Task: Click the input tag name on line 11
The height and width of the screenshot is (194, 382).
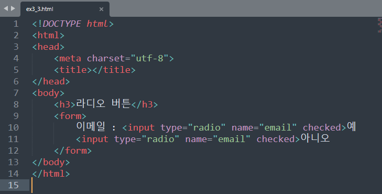Action: 95,139
